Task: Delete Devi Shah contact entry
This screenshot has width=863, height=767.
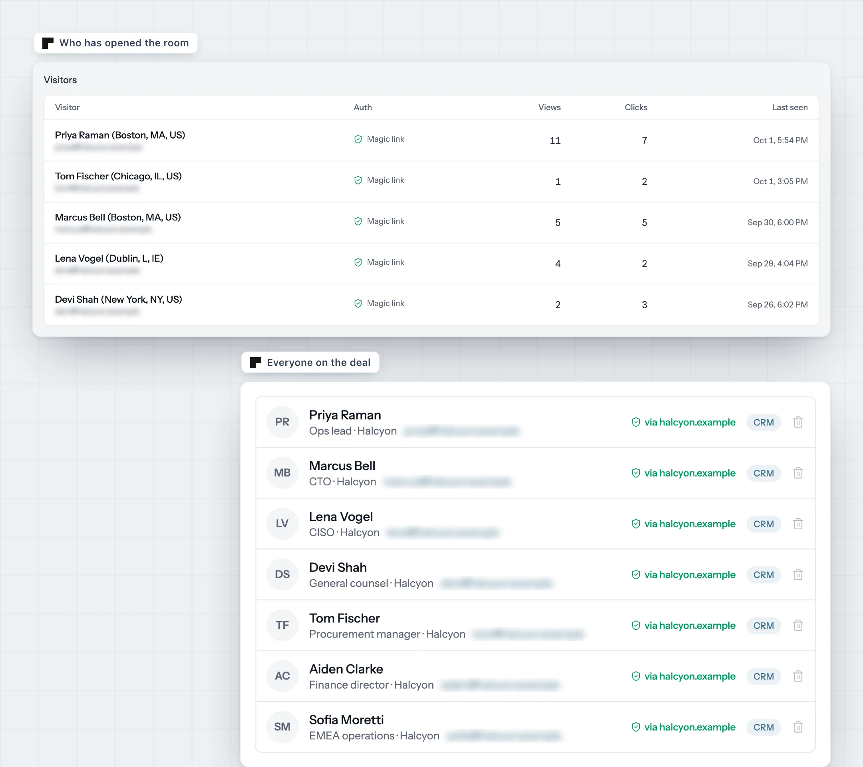Action: (797, 574)
